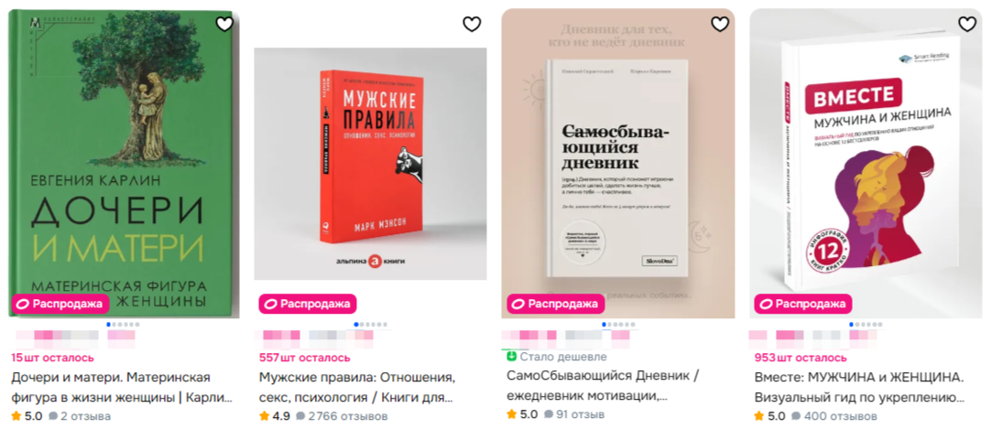Image resolution: width=991 pixels, height=429 pixels.
Task: Click Распродажа badge on Дочери и матери card
Action: (60, 304)
